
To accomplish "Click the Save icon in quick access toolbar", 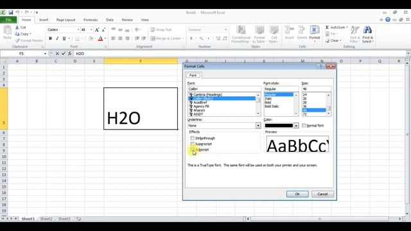I will pos(11,12).
